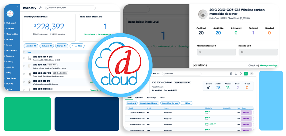286x136 pixels.
Task: Click '3 at minimum stock' in the dimmed card
Action: click(163, 46)
